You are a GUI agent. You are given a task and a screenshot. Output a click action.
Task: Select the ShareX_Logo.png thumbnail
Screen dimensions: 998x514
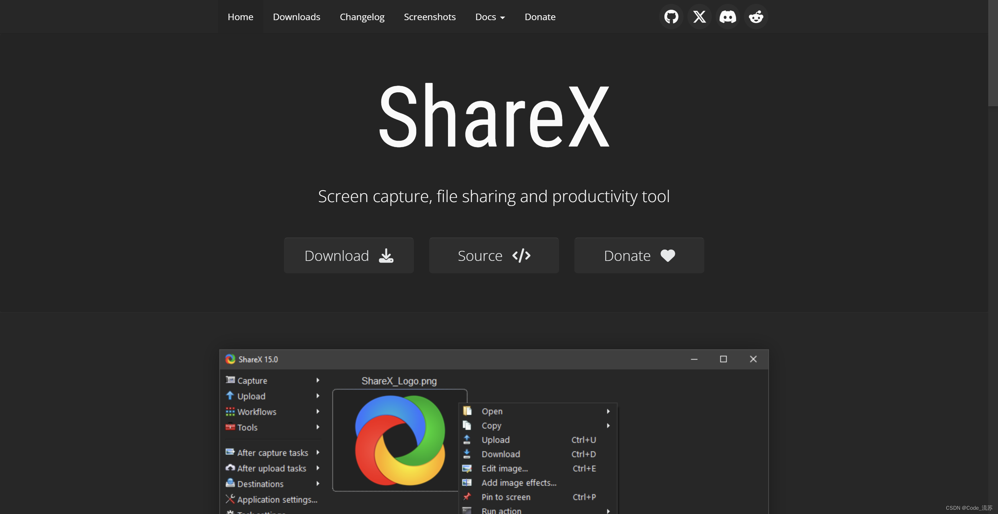pos(400,440)
